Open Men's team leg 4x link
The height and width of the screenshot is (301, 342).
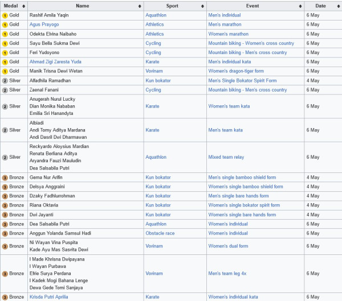coord(227,273)
